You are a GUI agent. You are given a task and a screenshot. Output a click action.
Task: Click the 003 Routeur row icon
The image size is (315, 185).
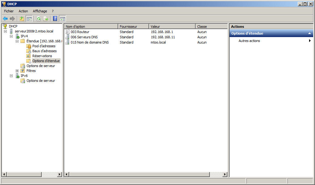pos(68,32)
